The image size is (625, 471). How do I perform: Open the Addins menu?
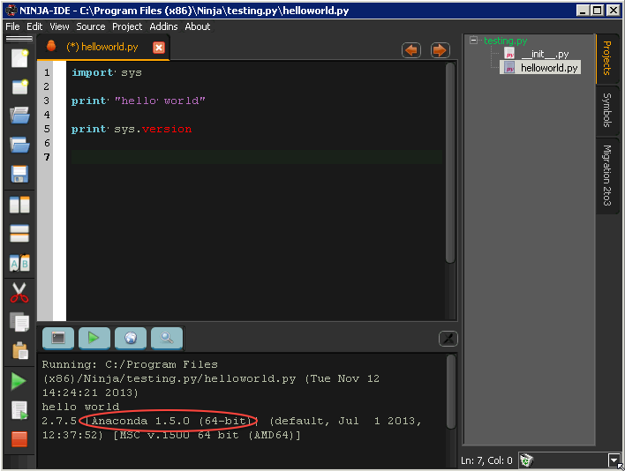(x=163, y=26)
